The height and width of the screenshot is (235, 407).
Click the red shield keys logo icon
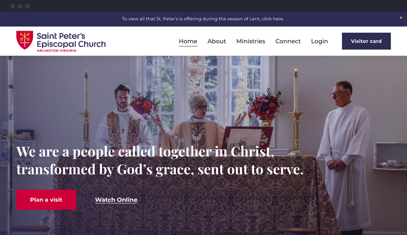tap(25, 40)
